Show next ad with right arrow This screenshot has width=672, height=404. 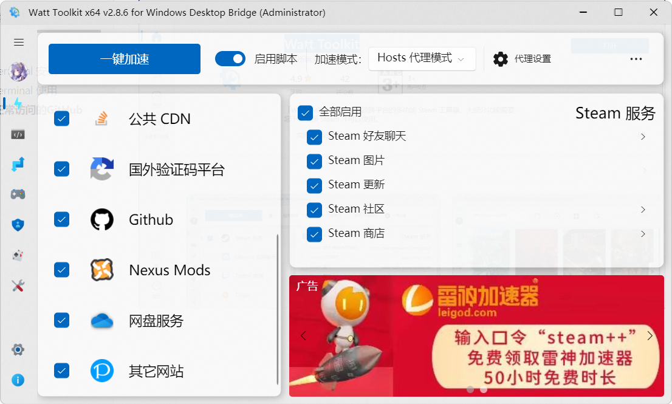650,336
